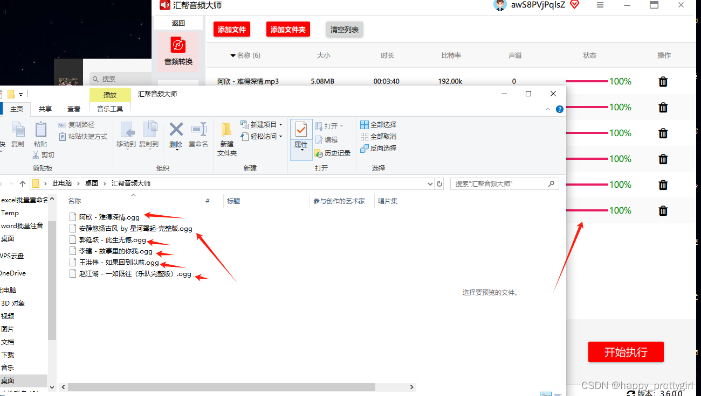Open the Explorer help icon
Image resolution: width=701 pixels, height=396 pixels.
click(560, 109)
